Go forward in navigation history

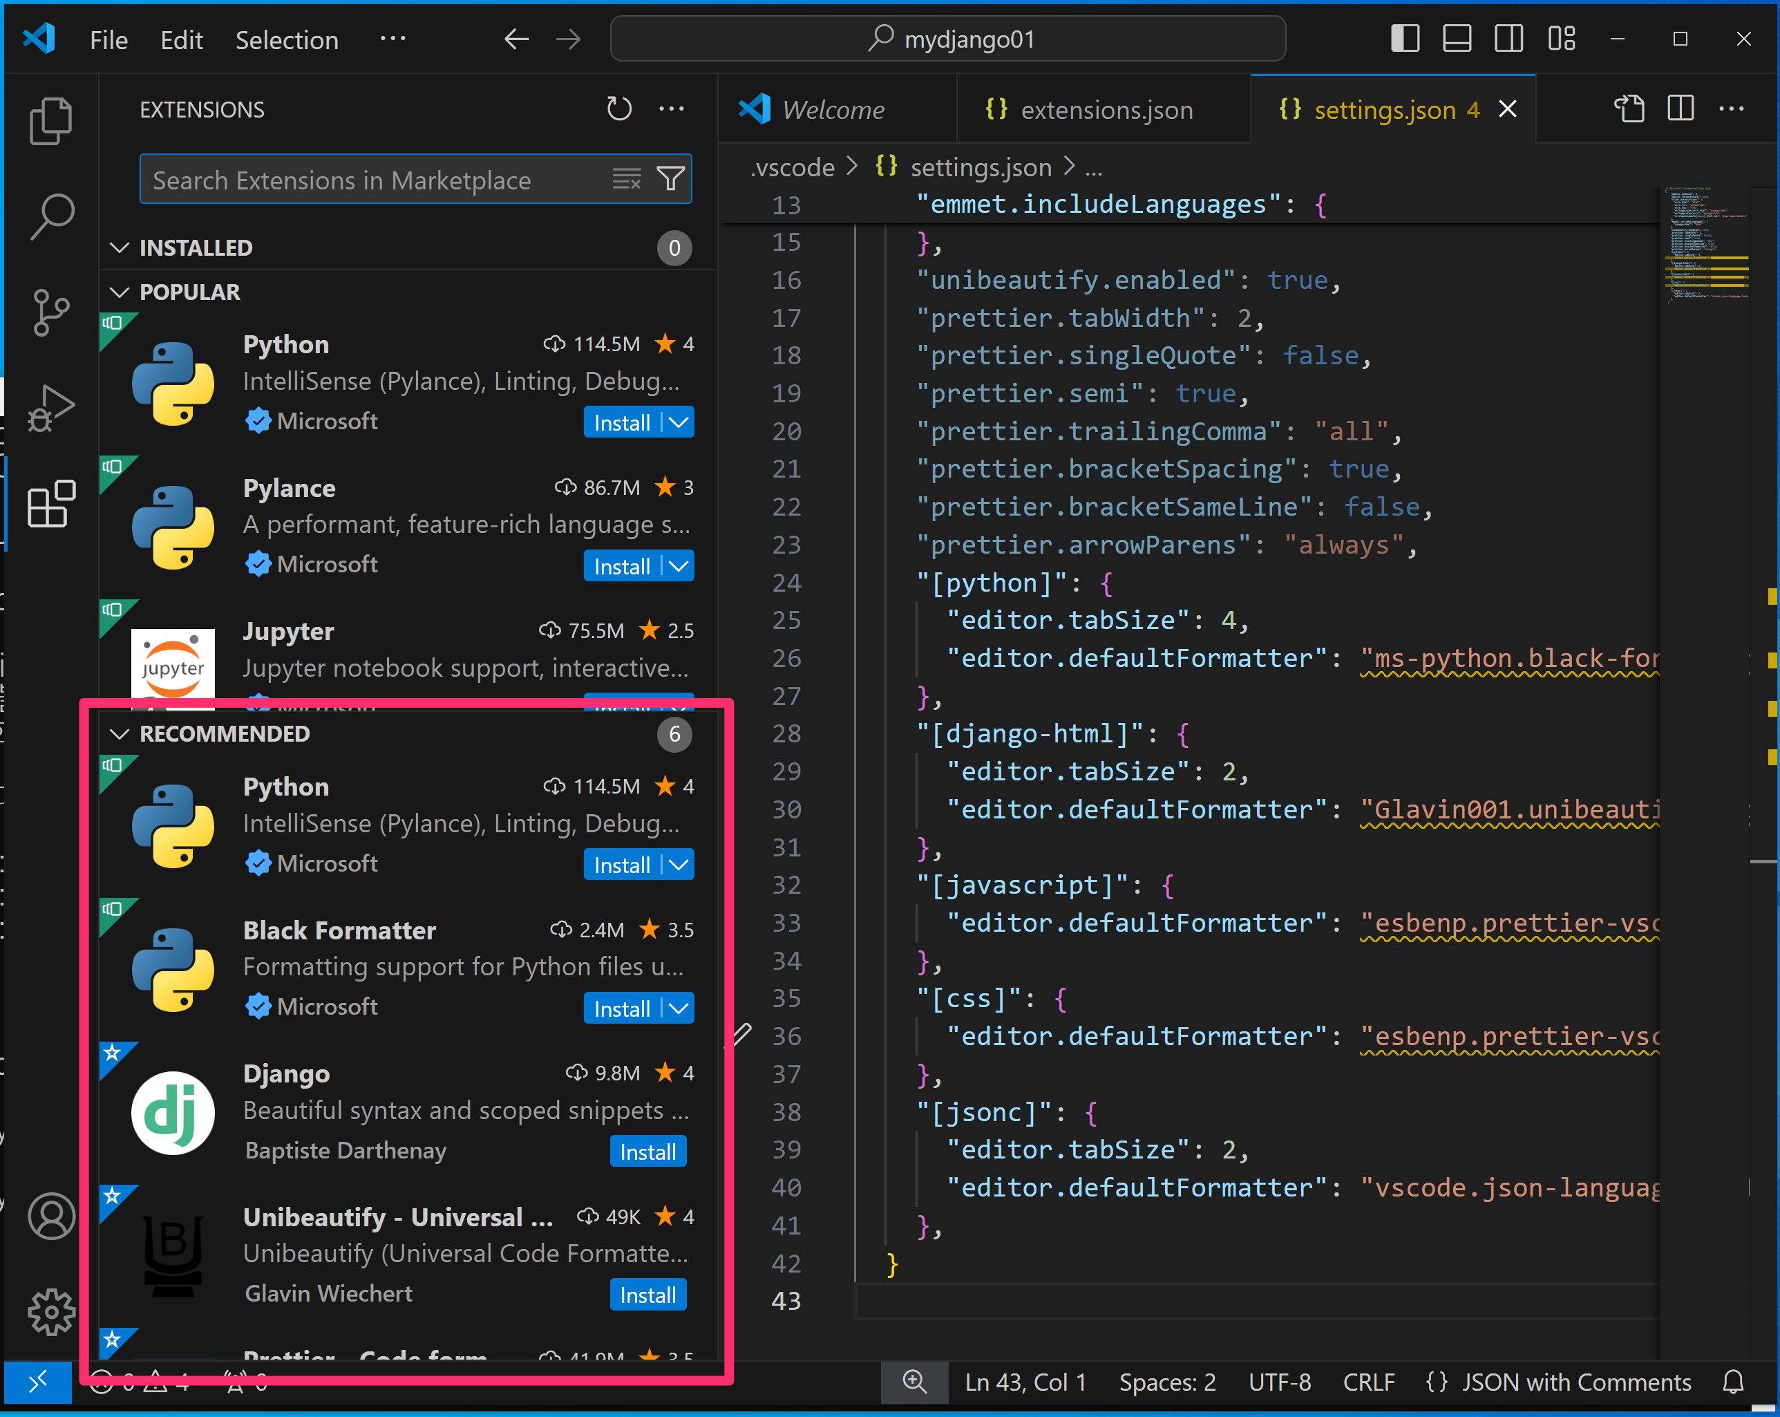coord(568,39)
